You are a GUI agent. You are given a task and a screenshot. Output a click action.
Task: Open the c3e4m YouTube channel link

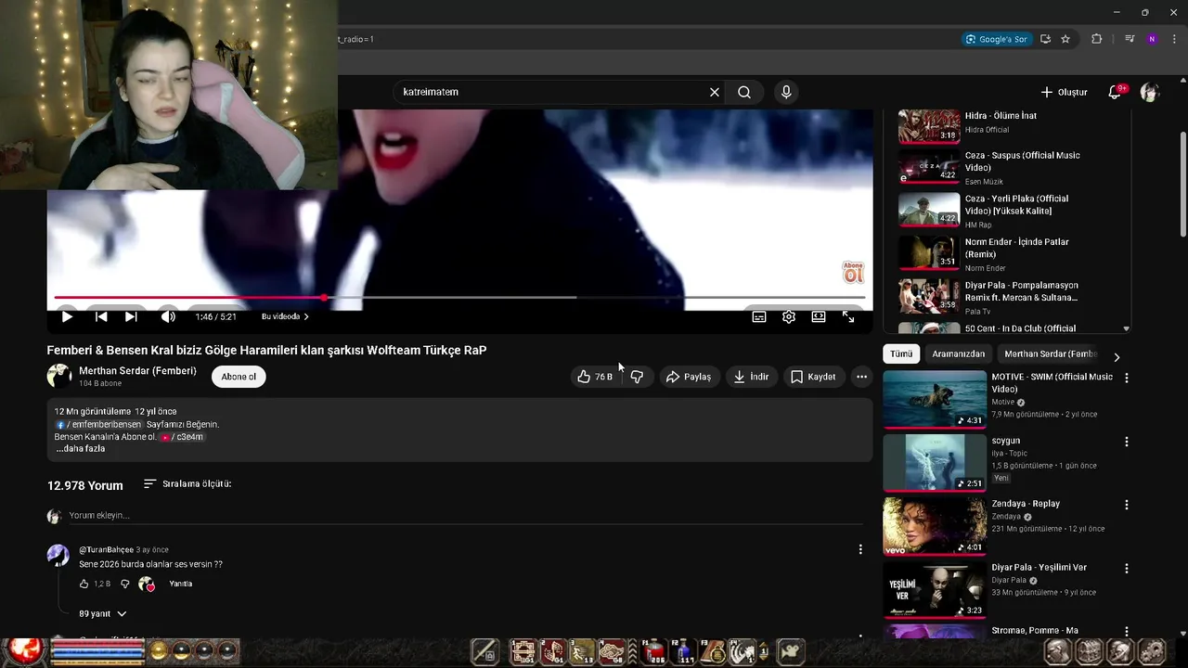[183, 437]
